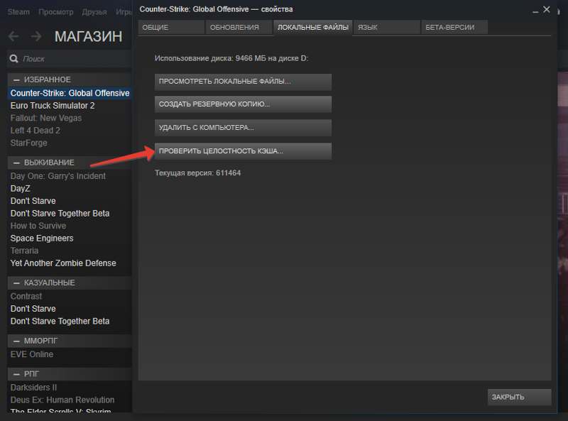Image resolution: width=568 pixels, height=421 pixels.
Task: Select EVE Online
Action: [x=32, y=354]
